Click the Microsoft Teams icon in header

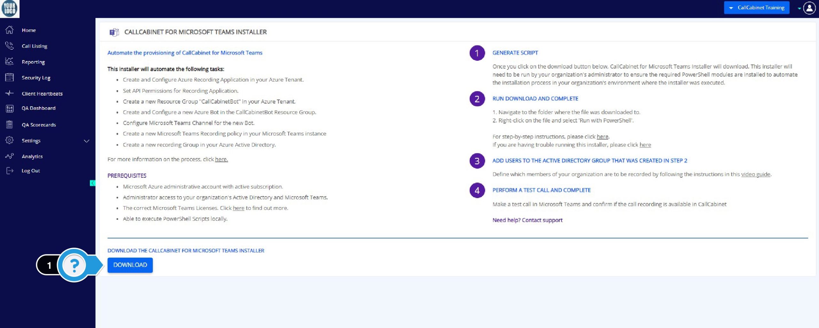[114, 32]
